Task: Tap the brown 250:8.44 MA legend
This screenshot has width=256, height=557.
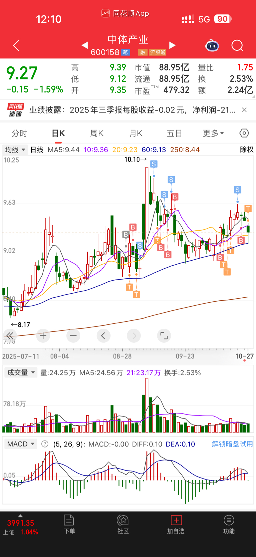Action: pos(185,150)
